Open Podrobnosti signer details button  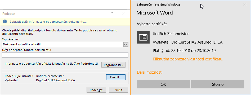(113, 65)
